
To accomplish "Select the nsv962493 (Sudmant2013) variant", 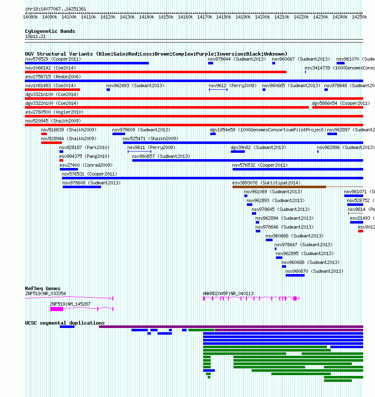I will pos(135,85).
